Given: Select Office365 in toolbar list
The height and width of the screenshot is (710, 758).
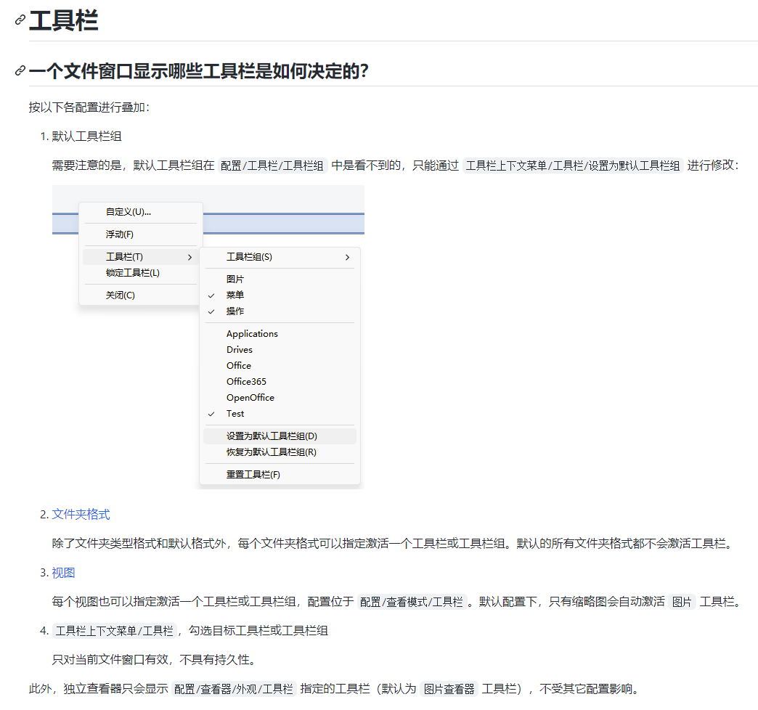Looking at the screenshot, I should [x=246, y=382].
